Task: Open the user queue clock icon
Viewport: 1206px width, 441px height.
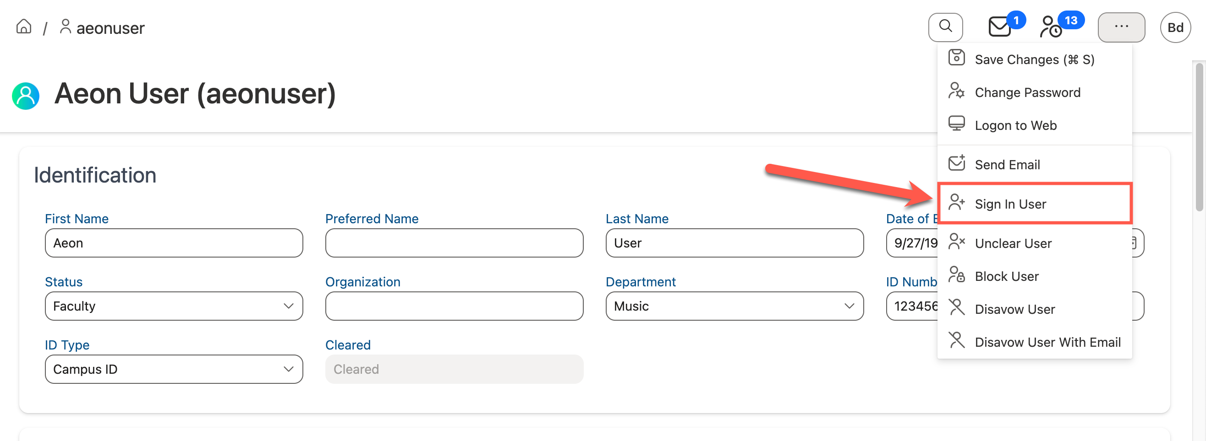Action: click(1051, 27)
